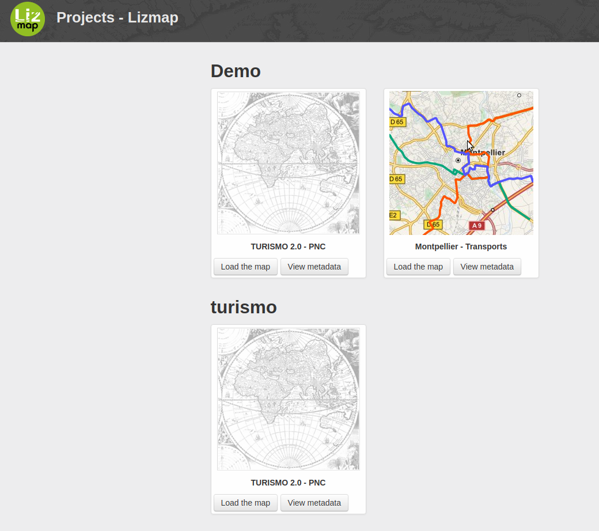Image resolution: width=599 pixels, height=531 pixels.
Task: Load the map for TURISMO 2.0 in turismo
Action: (245, 502)
